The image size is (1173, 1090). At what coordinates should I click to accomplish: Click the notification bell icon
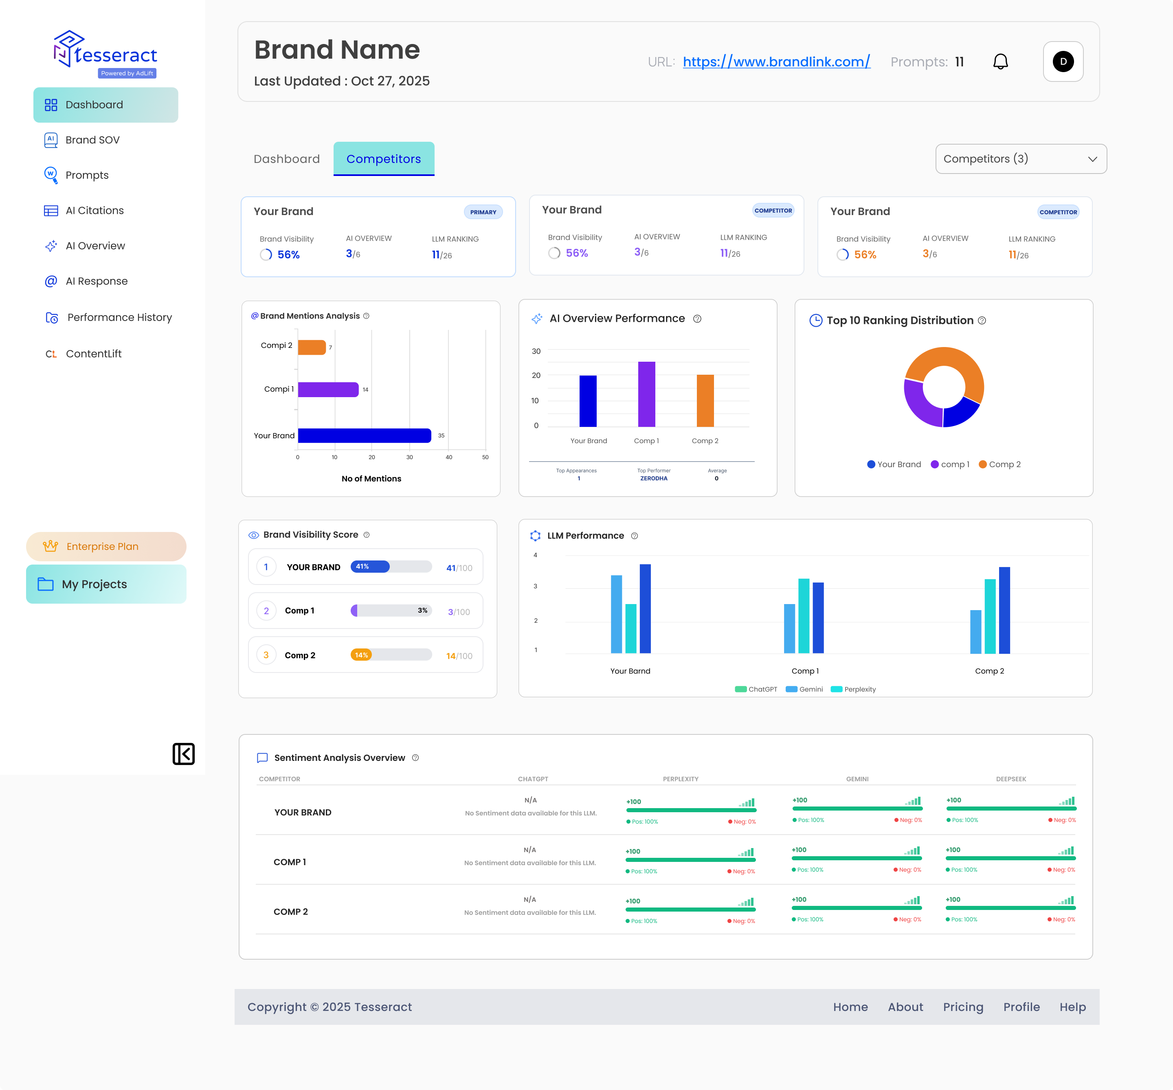[x=1000, y=62]
